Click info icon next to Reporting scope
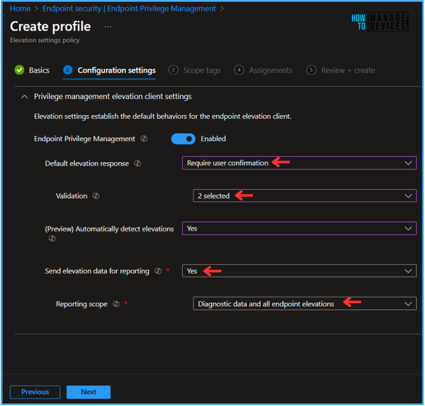 tap(116, 303)
